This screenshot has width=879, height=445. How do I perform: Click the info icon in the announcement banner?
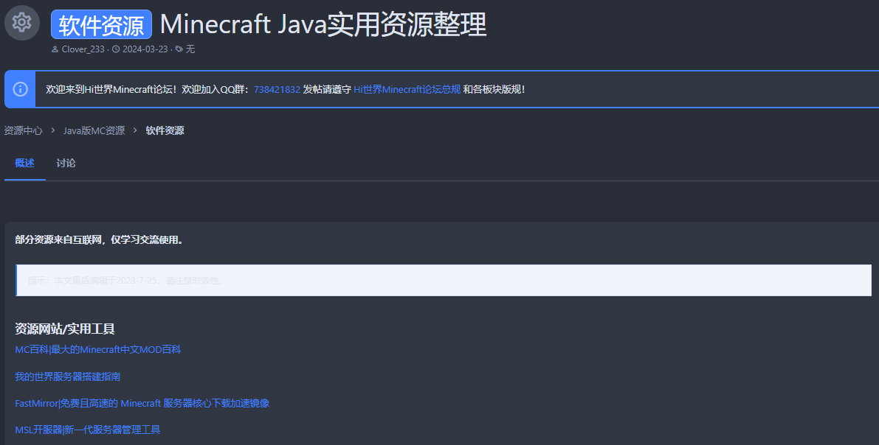click(x=19, y=89)
